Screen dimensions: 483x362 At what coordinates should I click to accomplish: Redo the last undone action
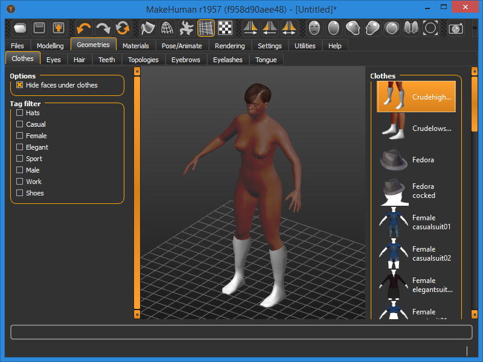(103, 28)
